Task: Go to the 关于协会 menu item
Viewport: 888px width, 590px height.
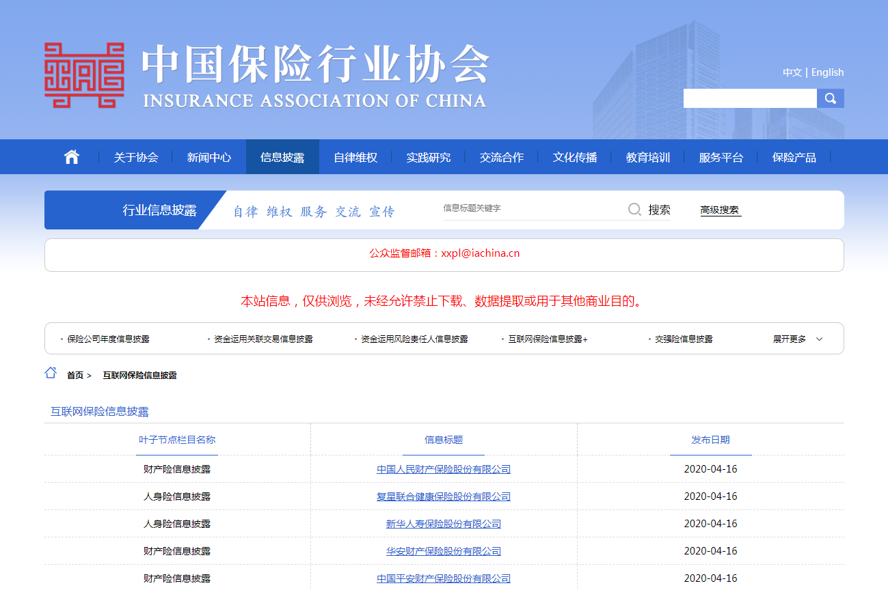Action: [x=136, y=157]
